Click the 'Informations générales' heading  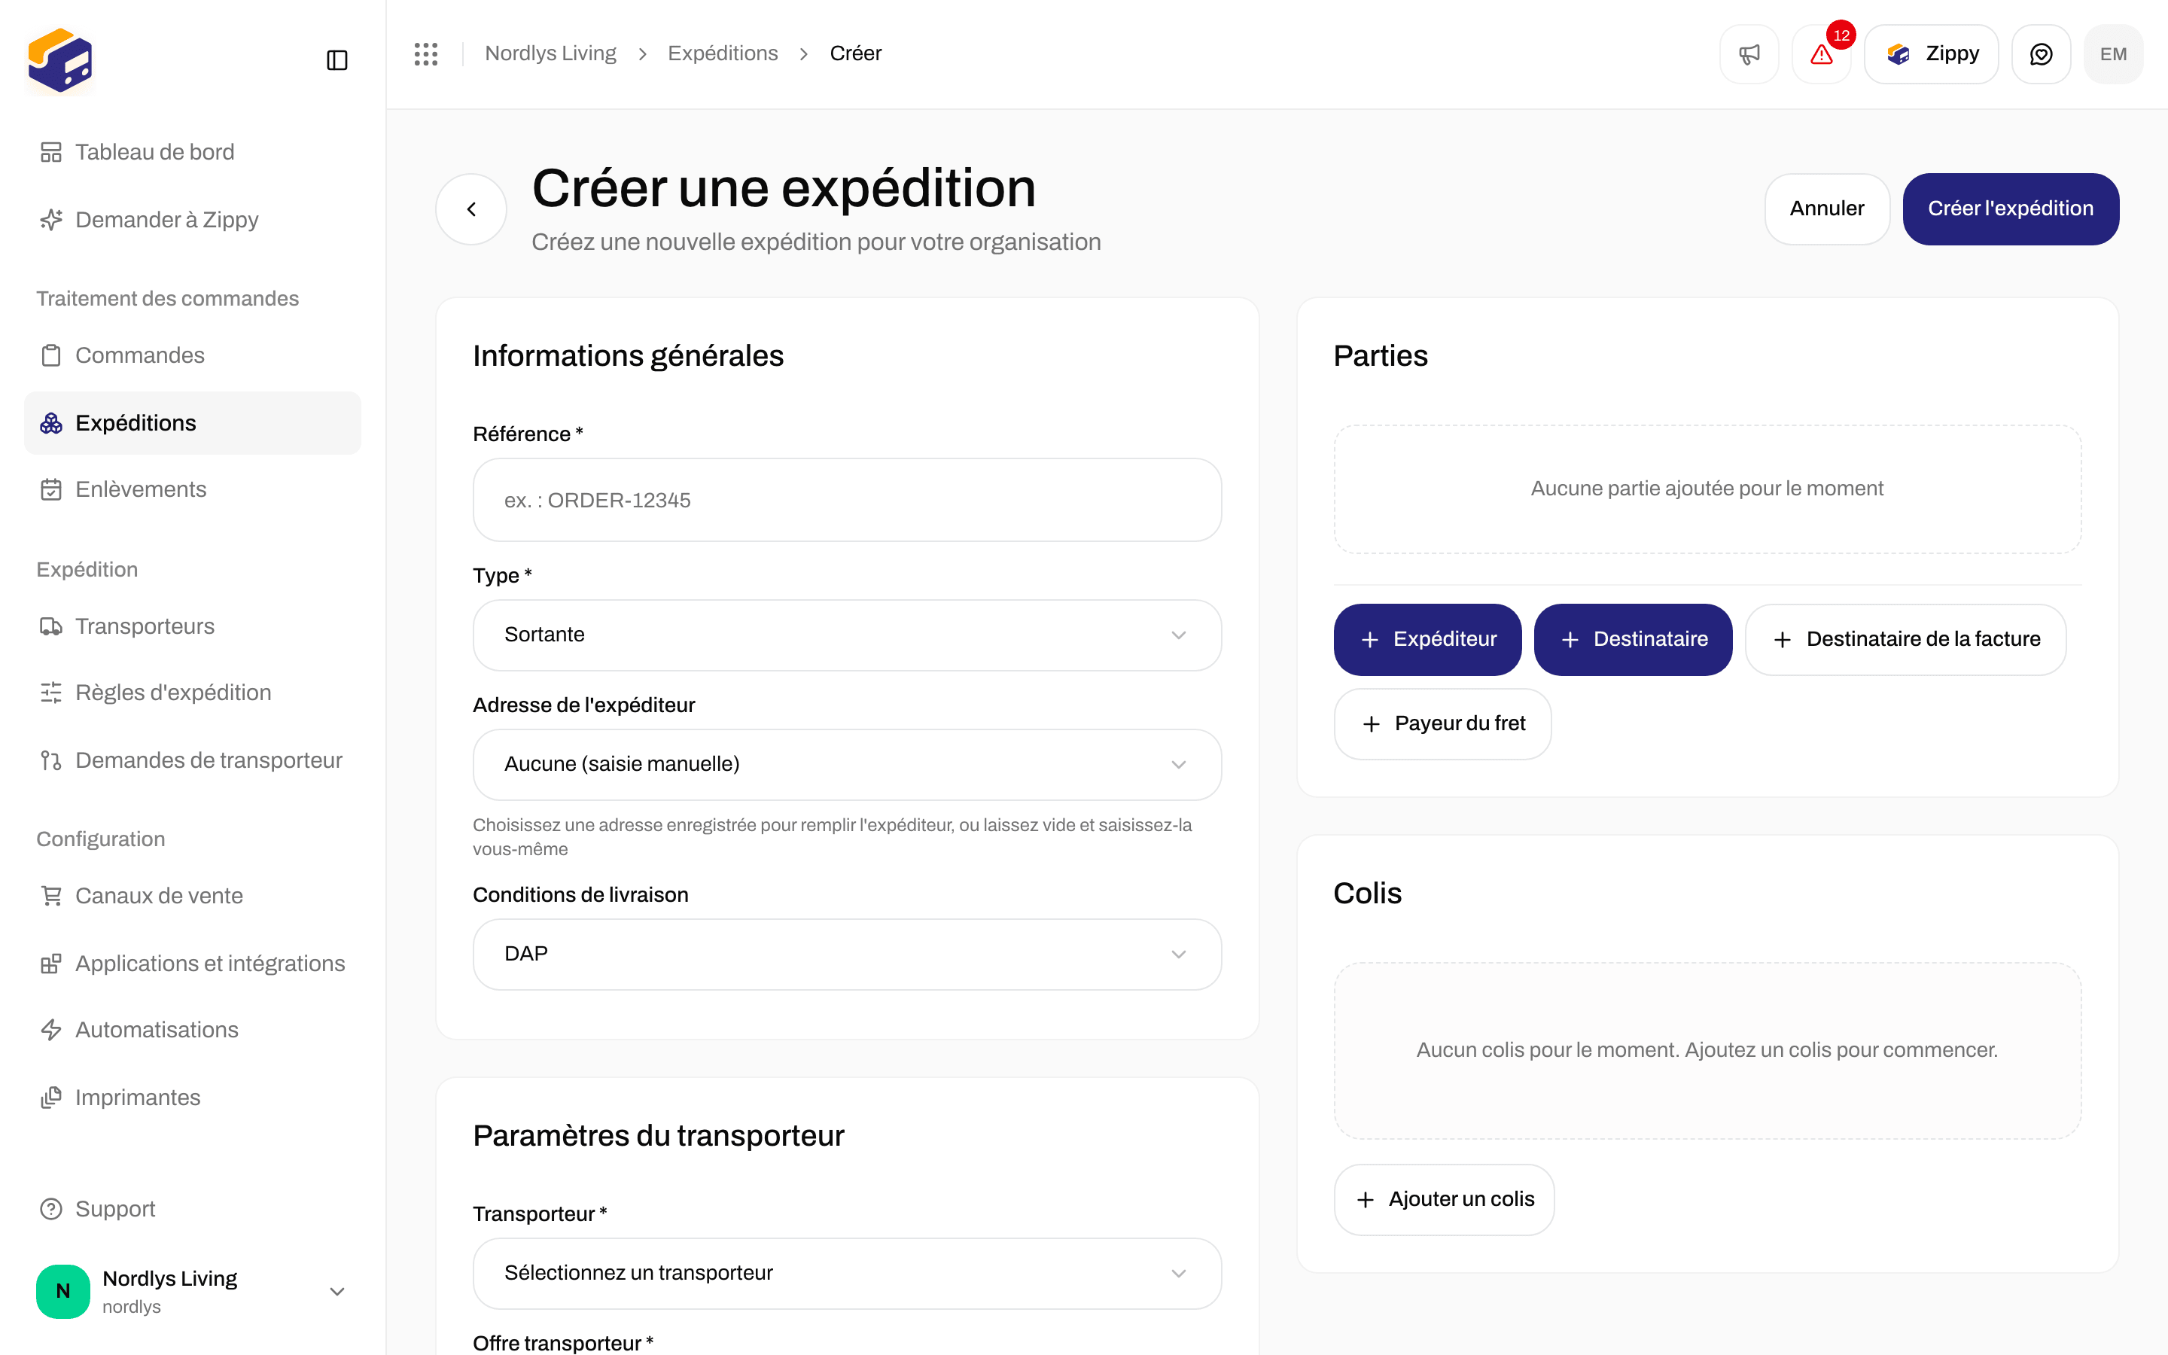click(628, 356)
